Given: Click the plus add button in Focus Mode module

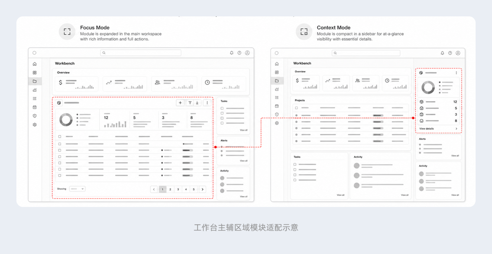Looking at the screenshot, I should pyautogui.click(x=180, y=103).
